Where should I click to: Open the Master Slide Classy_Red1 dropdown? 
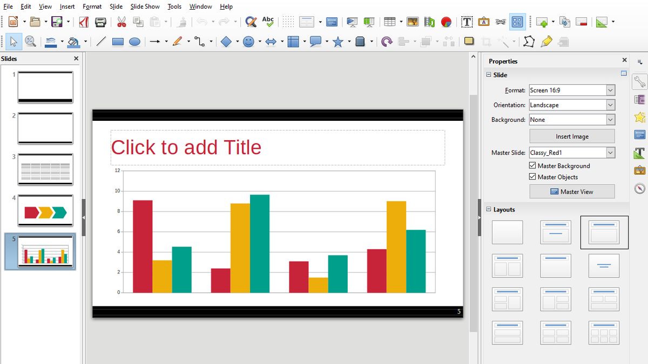coord(610,153)
